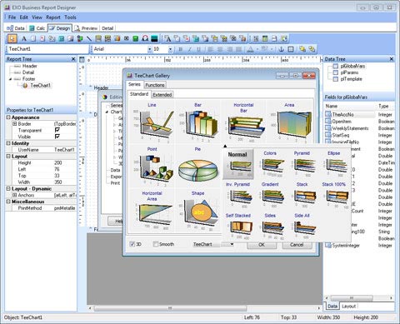This screenshot has width=400, height=324.
Task: Select the Line drawing tool
Action: point(89,38)
